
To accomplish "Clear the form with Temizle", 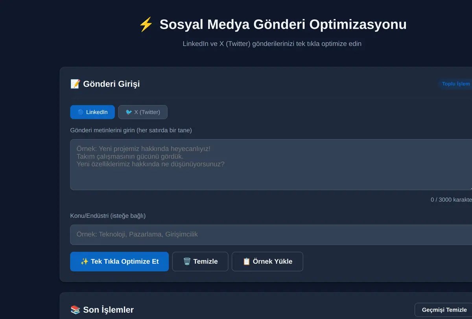I will click(x=200, y=262).
